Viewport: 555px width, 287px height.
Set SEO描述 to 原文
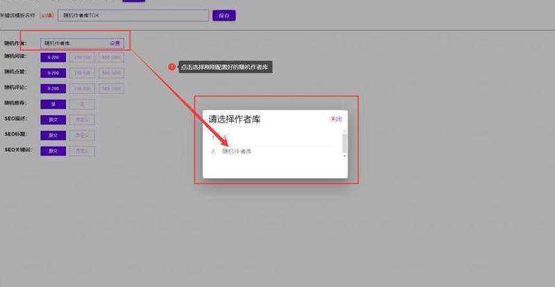click(x=53, y=120)
